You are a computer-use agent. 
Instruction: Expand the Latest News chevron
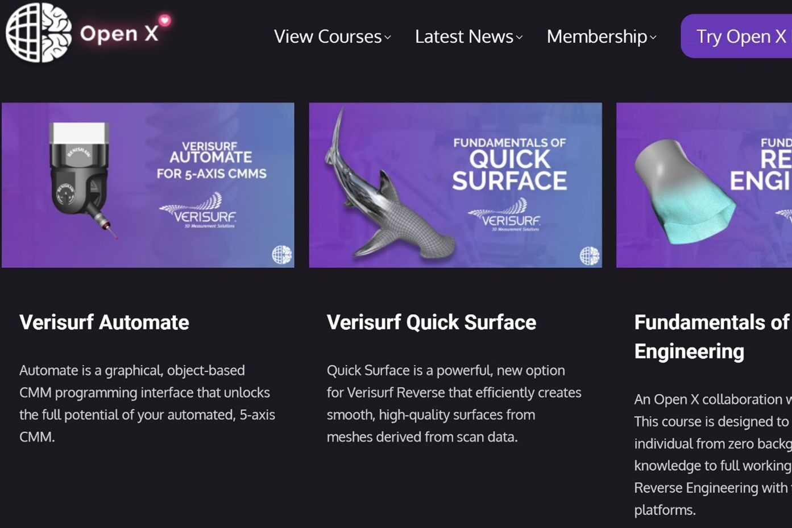point(519,38)
